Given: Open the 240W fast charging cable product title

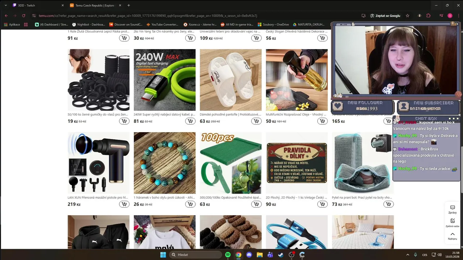Looking at the screenshot, I should click(x=165, y=114).
